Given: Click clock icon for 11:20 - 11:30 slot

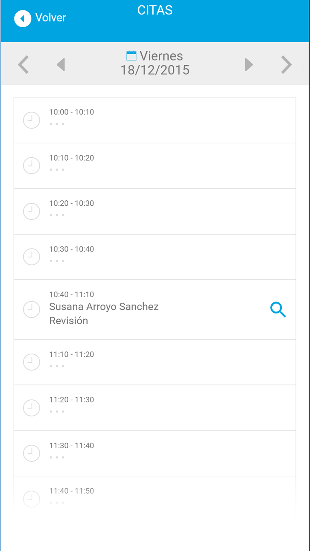Looking at the screenshot, I should 31,408.
